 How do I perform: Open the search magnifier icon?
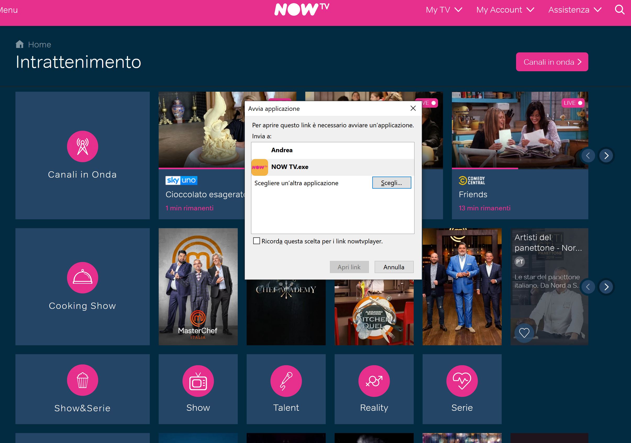[x=620, y=10]
